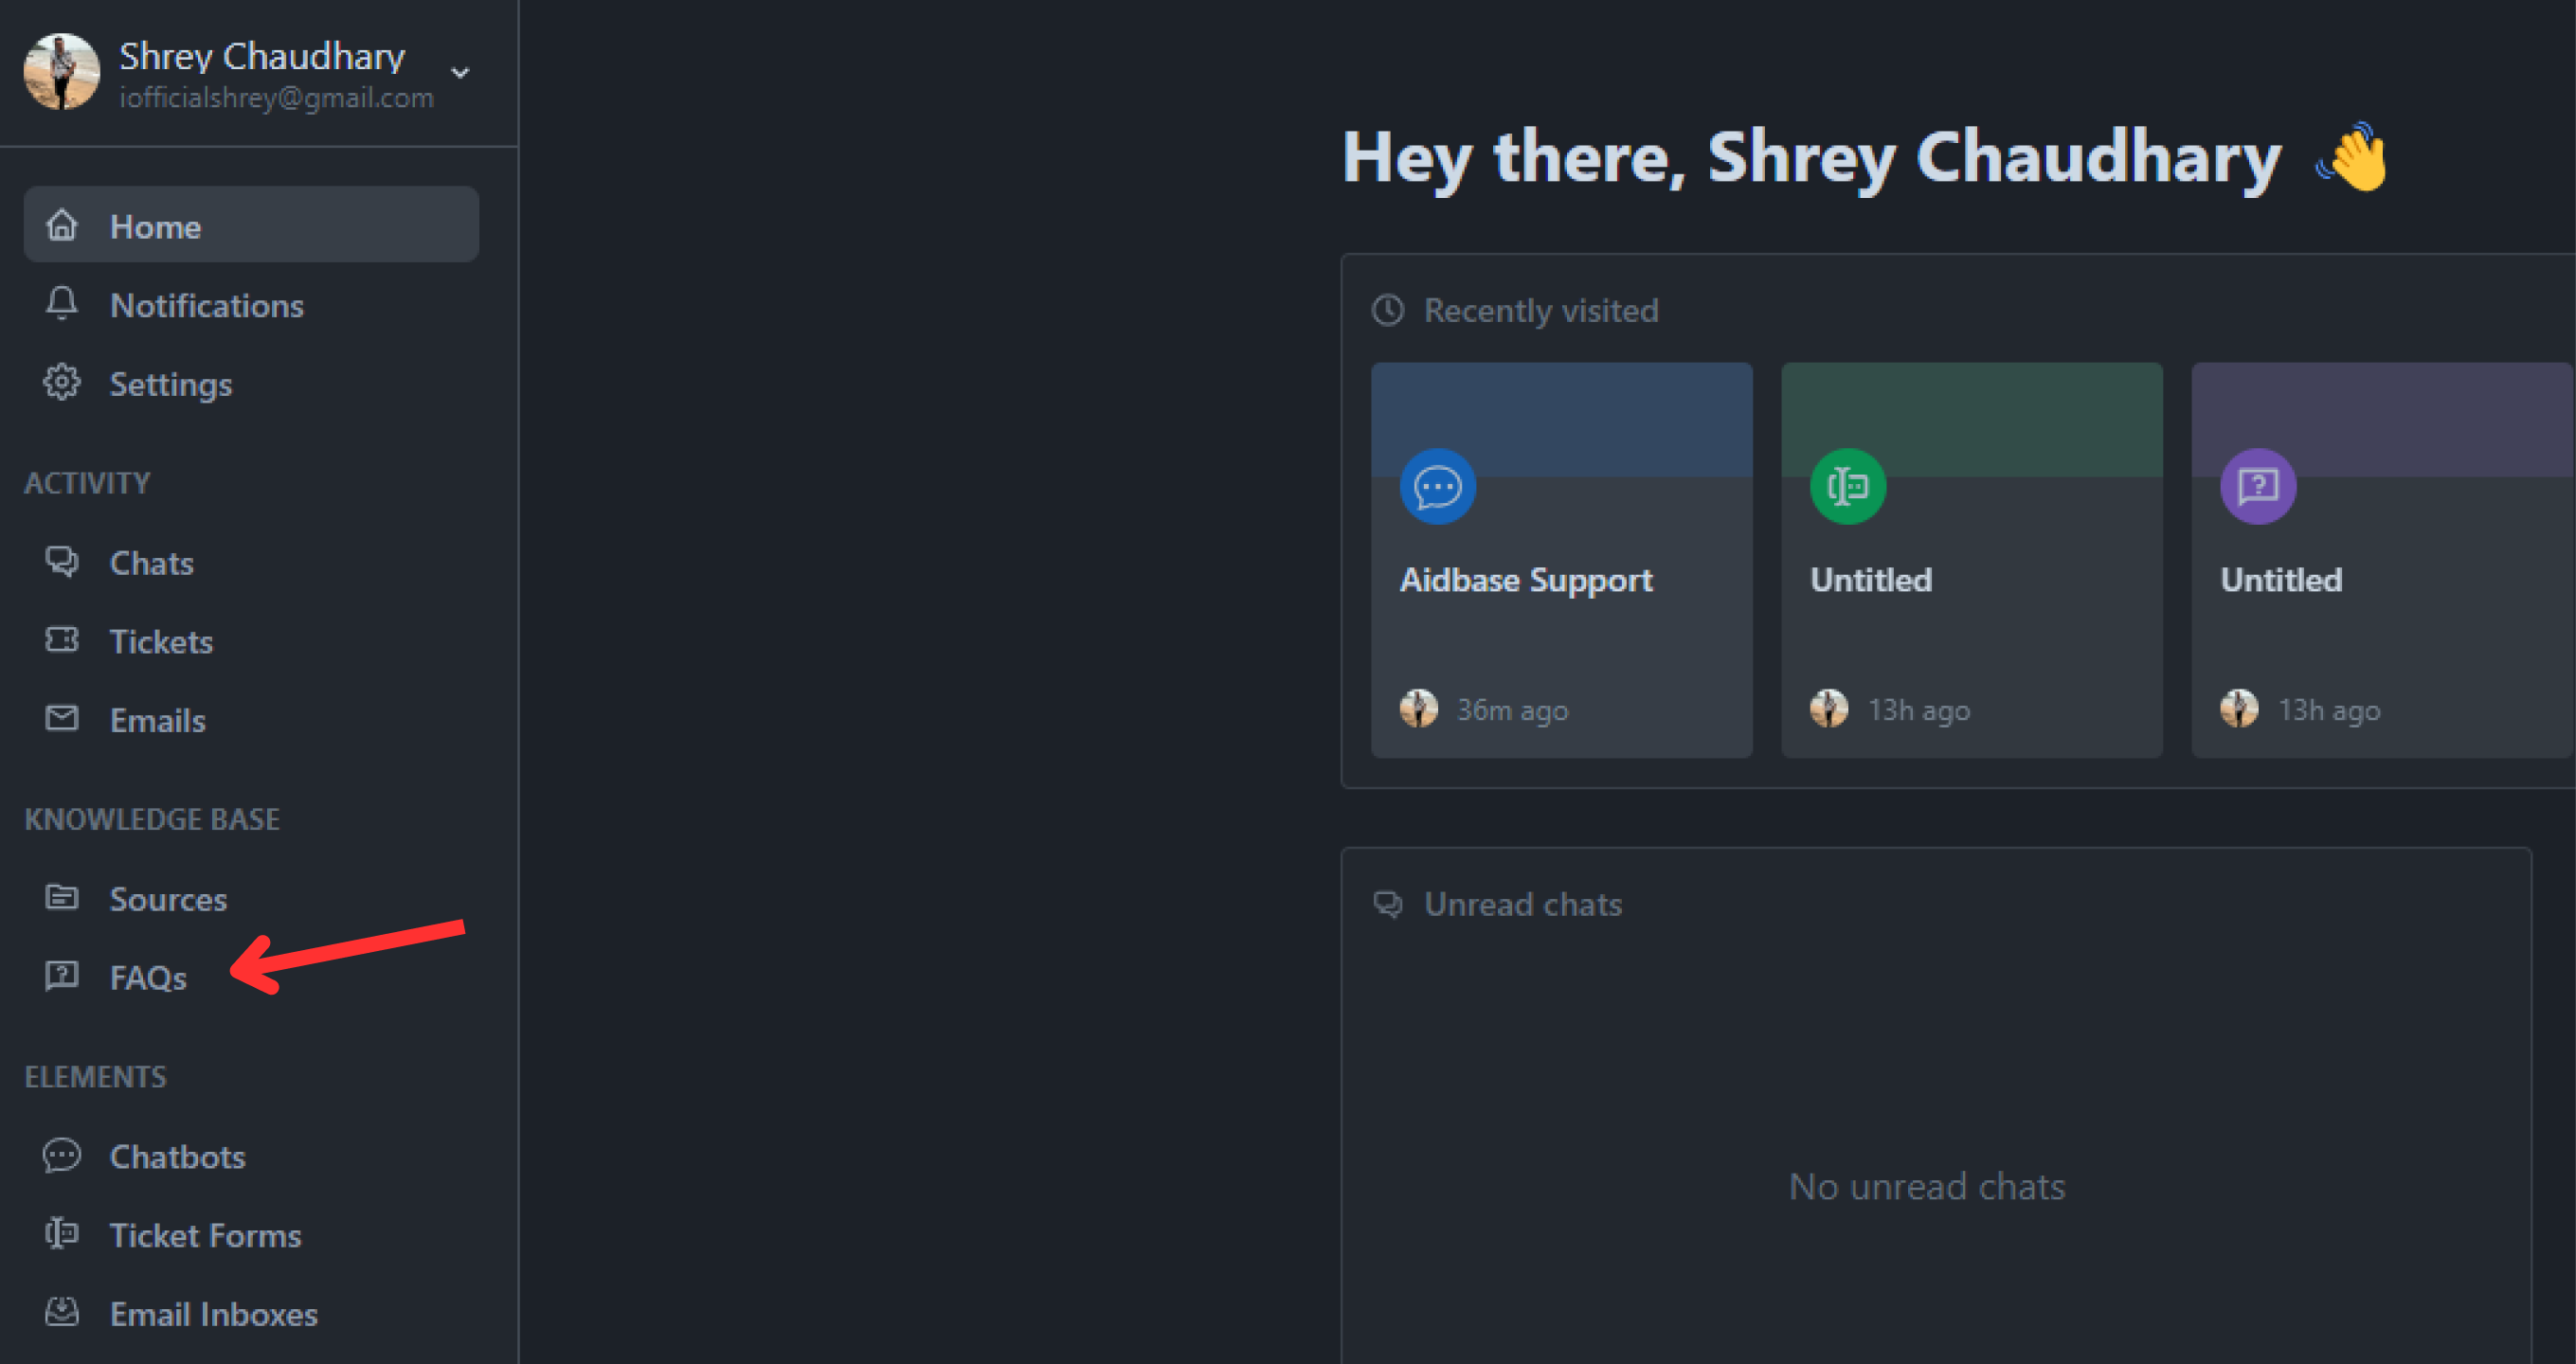The width and height of the screenshot is (2576, 1364).
Task: Open the Aidbase Support recent card
Action: [1560, 580]
